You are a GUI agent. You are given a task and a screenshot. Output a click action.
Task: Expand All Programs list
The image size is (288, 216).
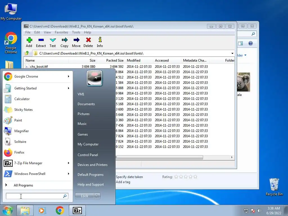pyautogui.click(x=23, y=185)
